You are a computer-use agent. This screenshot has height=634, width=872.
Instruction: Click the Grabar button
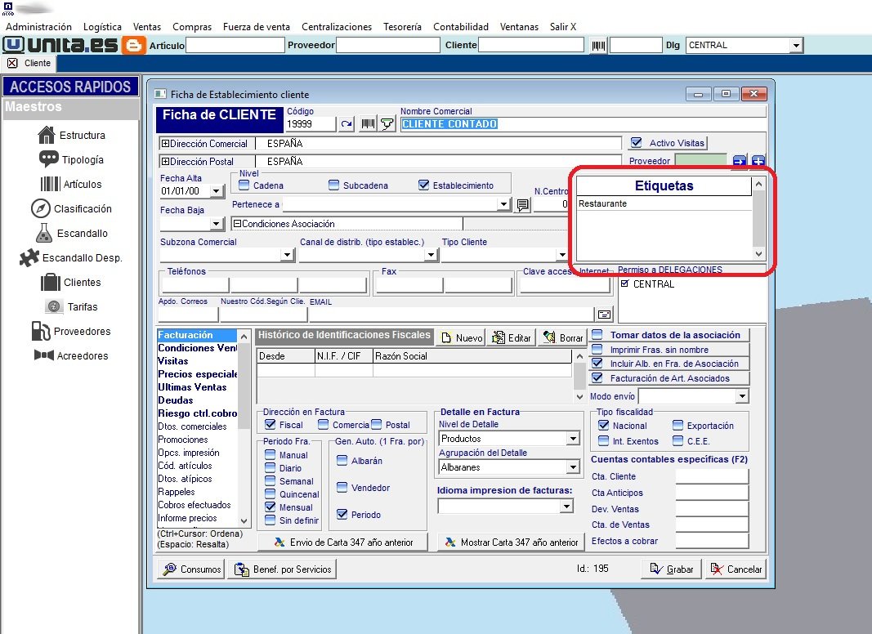672,569
